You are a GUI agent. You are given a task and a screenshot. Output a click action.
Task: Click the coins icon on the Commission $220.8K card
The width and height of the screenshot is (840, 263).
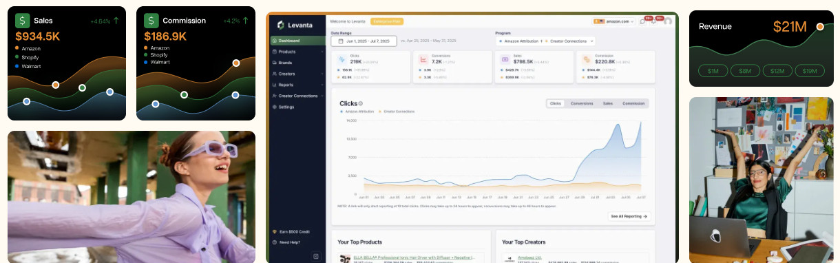tap(587, 59)
